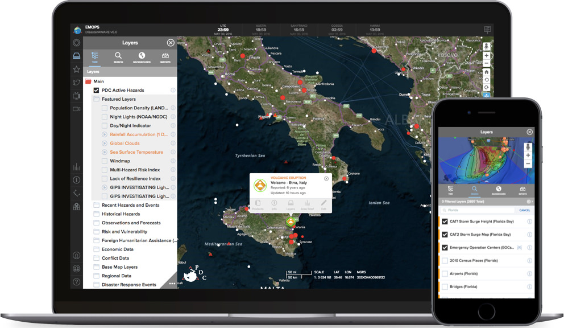564x328 pixels.
Task: Click Area Brief in Etna volcano popup
Action: [307, 205]
